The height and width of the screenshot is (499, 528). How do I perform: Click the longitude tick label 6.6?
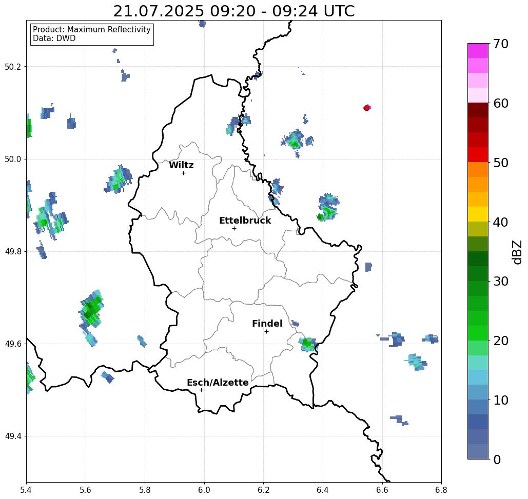click(382, 490)
